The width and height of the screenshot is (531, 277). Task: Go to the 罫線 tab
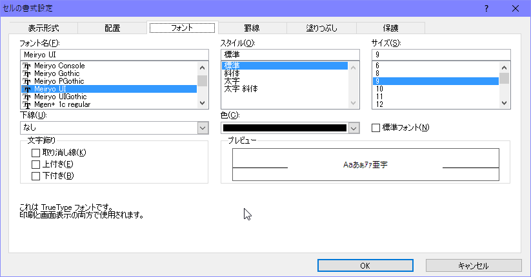coord(252,28)
